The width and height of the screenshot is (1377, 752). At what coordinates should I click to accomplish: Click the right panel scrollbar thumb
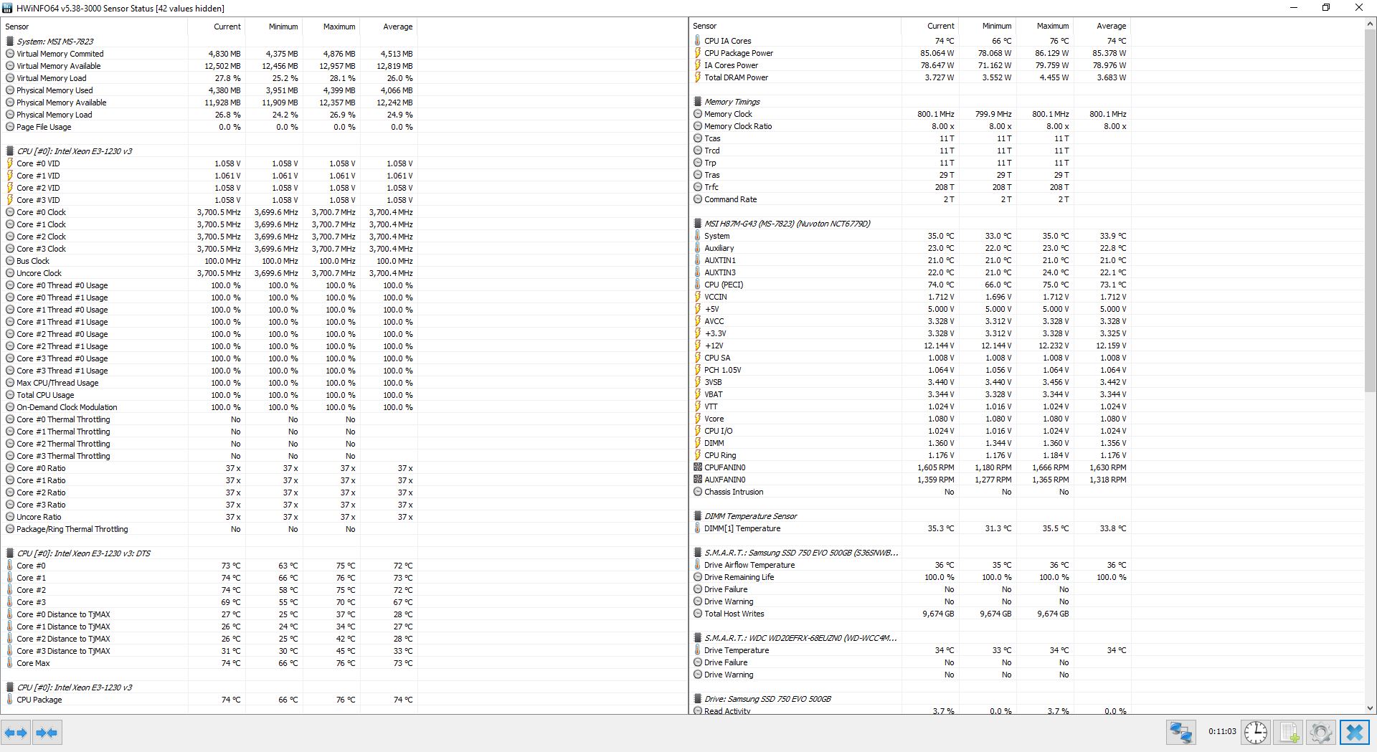click(x=1370, y=210)
